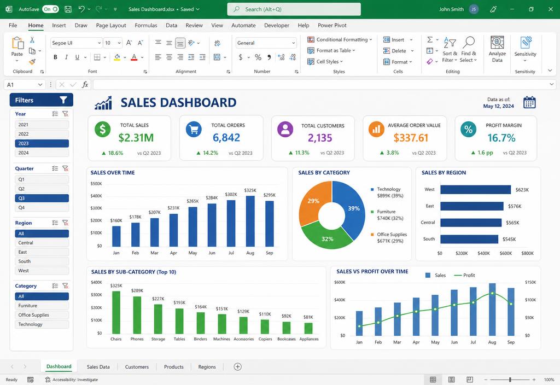Expand the Name Box dropdown arrow
The image size is (560, 385).
(x=40, y=85)
